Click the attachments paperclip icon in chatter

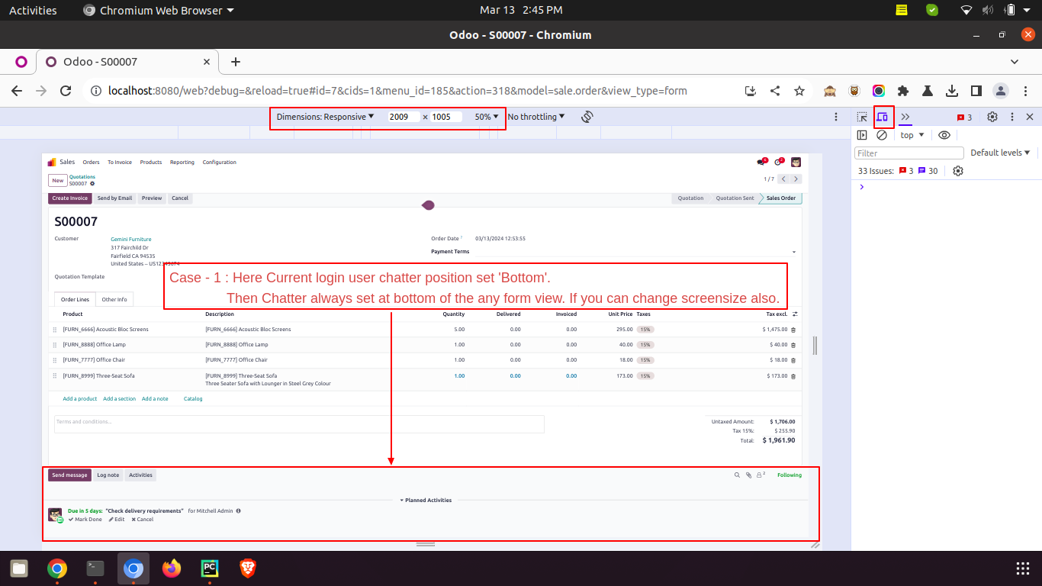(749, 475)
